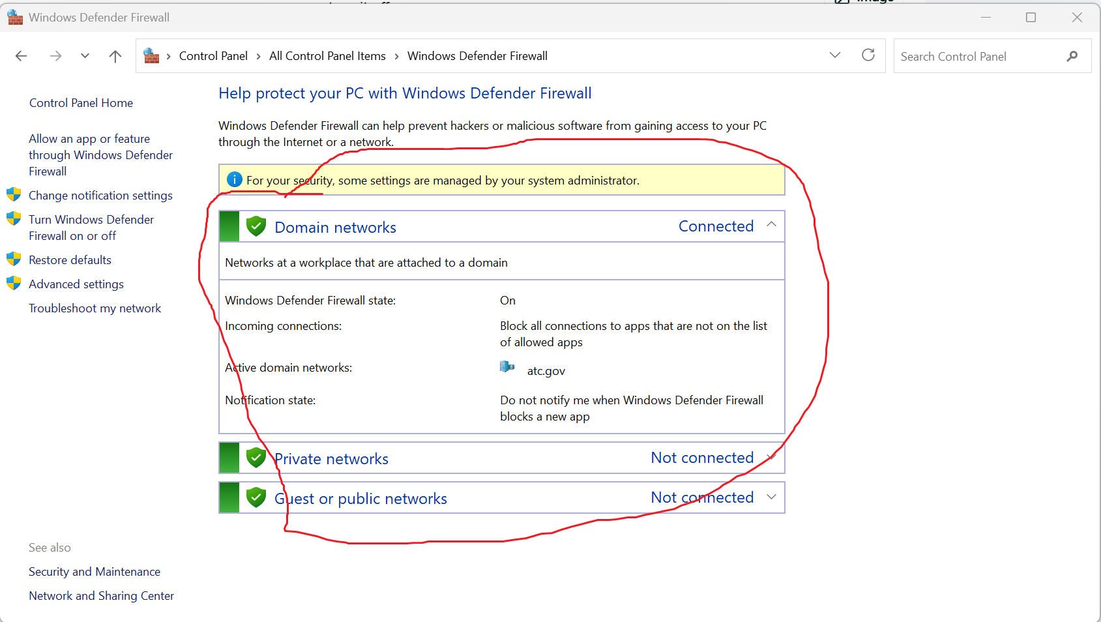Click the atc.gov network icon
This screenshot has height=622, width=1101.
507,367
